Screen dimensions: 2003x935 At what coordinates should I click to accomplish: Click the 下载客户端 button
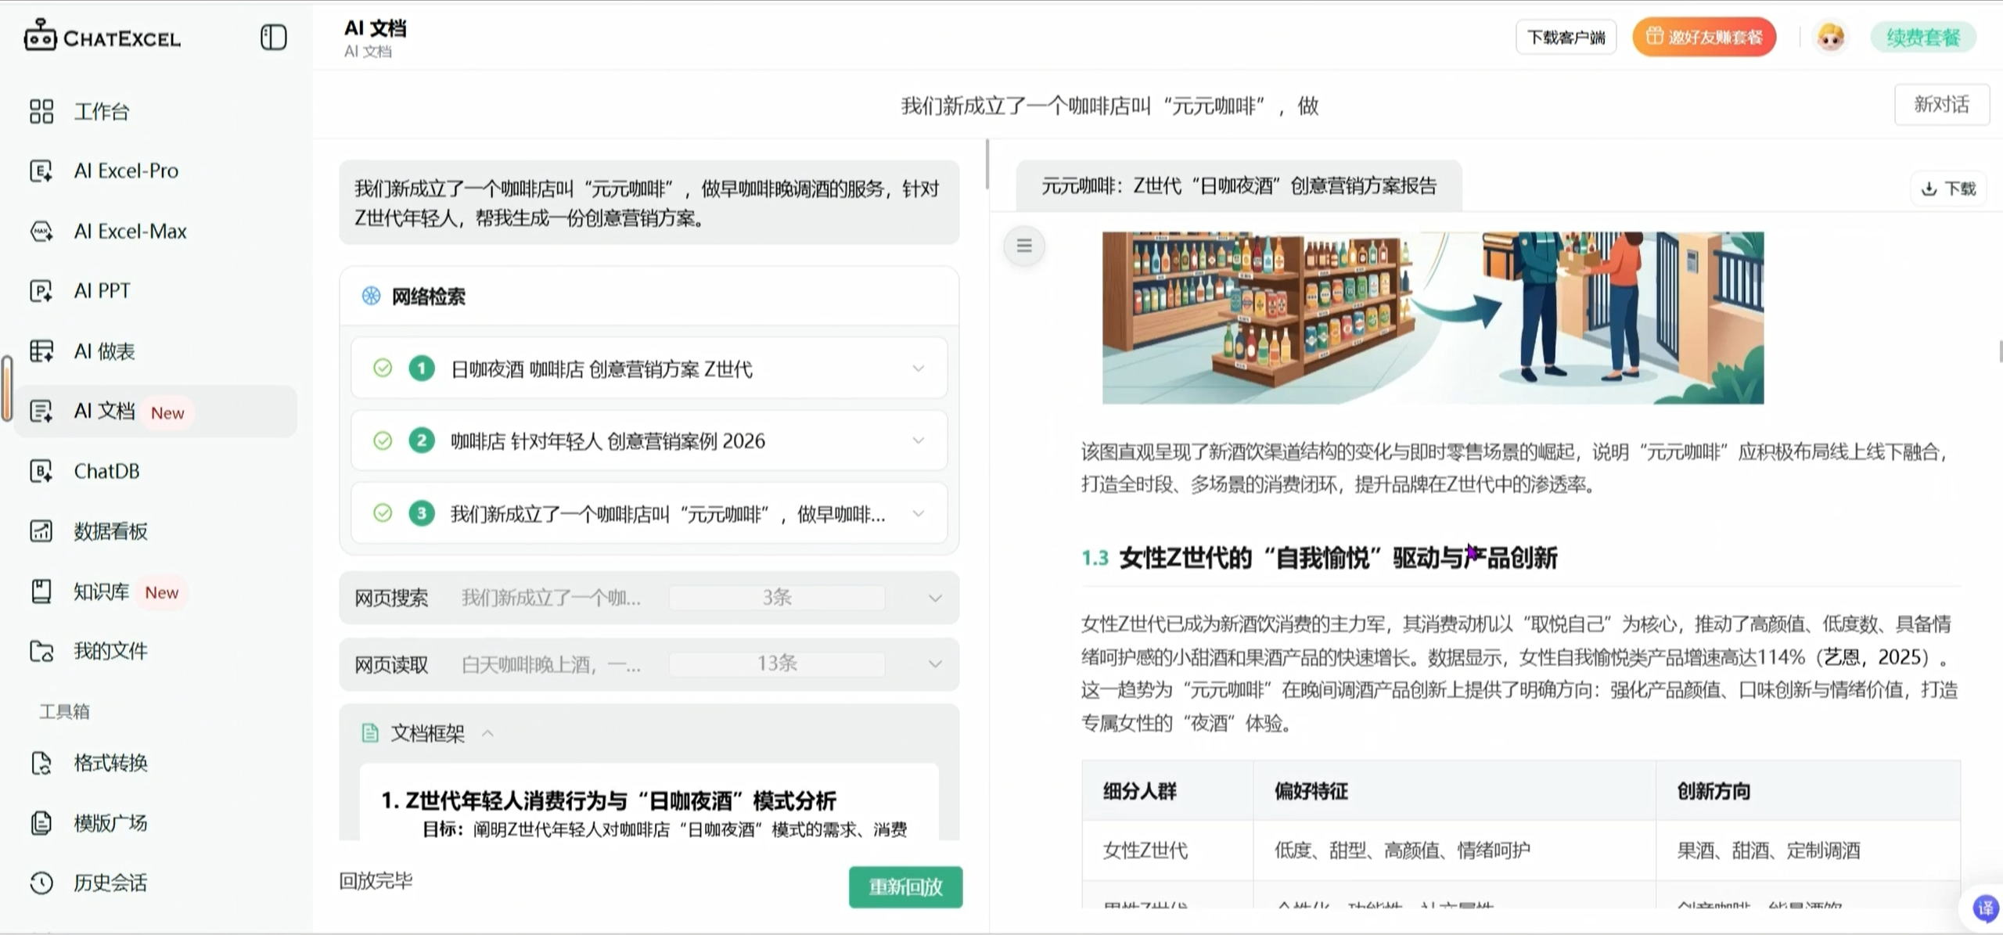[1566, 38]
